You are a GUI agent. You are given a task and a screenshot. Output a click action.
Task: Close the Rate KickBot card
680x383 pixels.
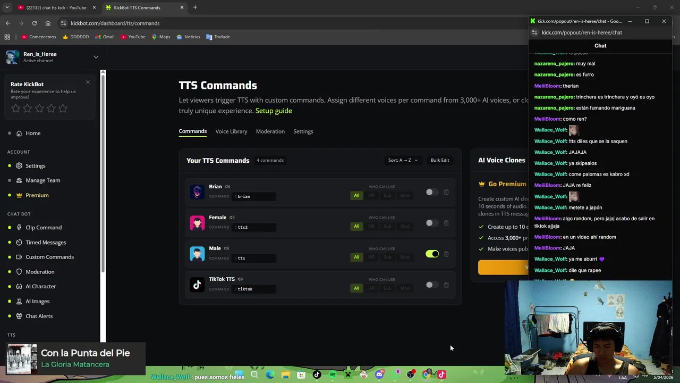[x=88, y=82]
